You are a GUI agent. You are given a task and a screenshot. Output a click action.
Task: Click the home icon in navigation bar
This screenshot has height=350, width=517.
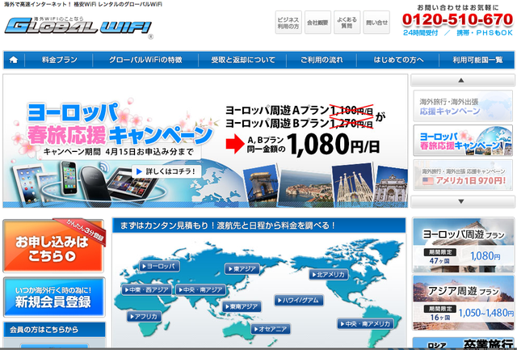tap(14, 60)
